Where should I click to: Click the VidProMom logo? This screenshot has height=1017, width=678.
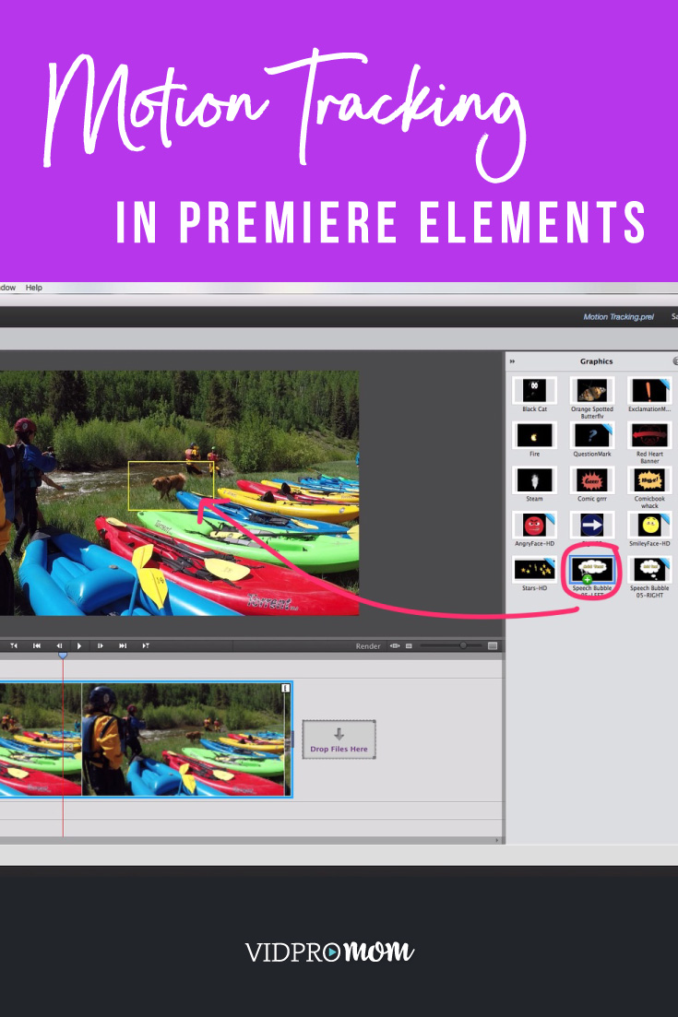point(329,952)
